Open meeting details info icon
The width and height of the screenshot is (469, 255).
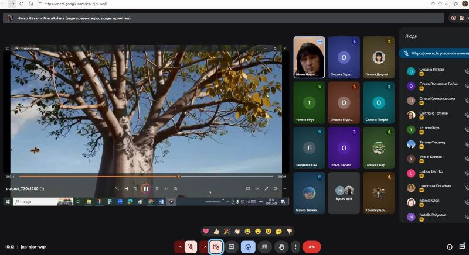tap(450, 247)
